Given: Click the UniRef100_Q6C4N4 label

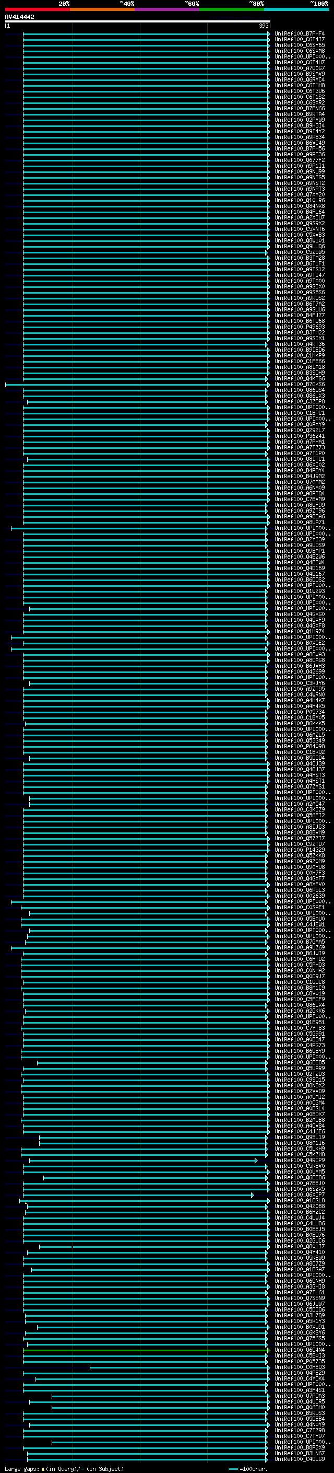Looking at the screenshot, I should point(299,1350).
